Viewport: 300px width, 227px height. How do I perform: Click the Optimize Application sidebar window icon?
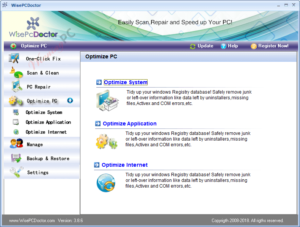coord(16,122)
